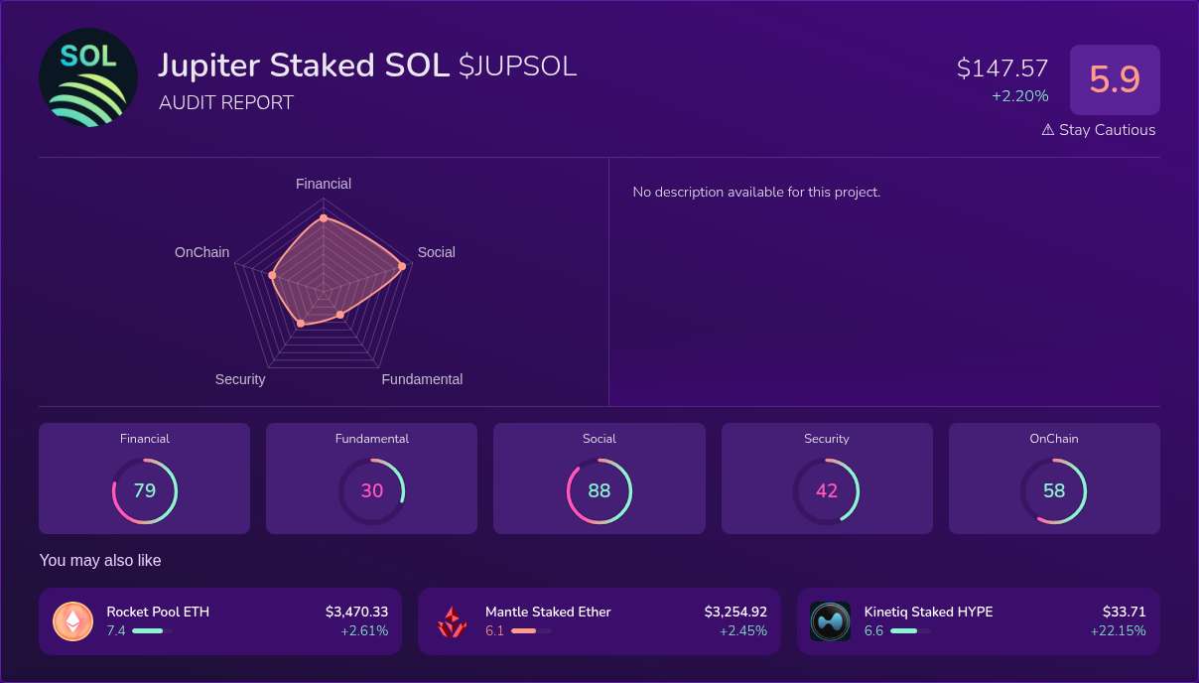This screenshot has width=1199, height=683.
Task: Click the Rocket Pool ETH token icon
Action: coord(72,620)
